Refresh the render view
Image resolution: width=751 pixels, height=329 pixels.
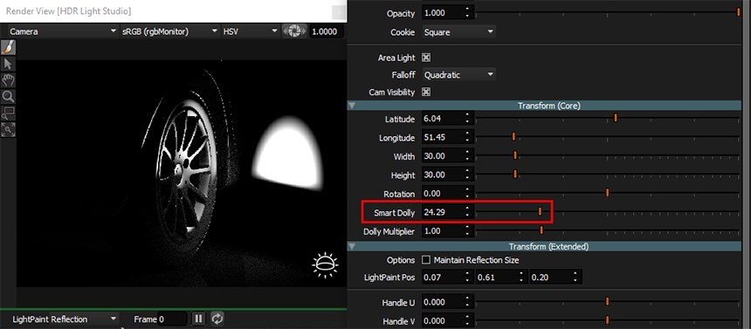click(x=217, y=319)
